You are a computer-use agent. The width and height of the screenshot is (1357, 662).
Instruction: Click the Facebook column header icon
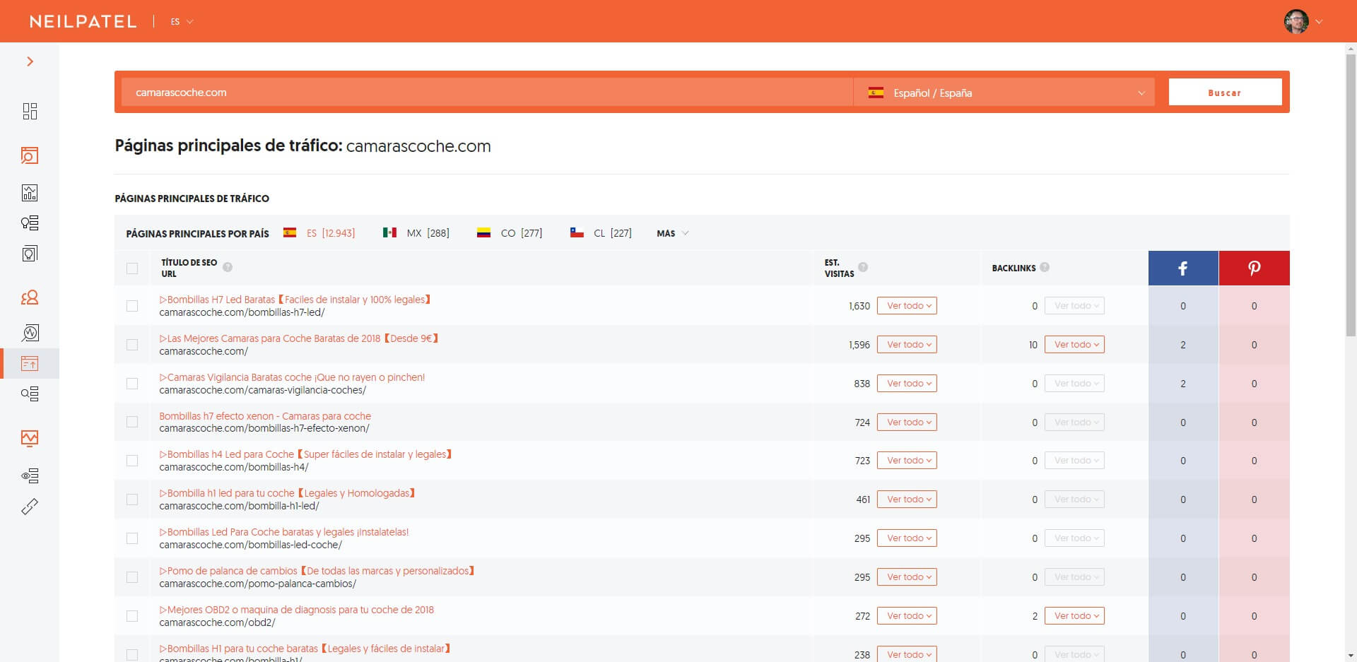pyautogui.click(x=1183, y=268)
